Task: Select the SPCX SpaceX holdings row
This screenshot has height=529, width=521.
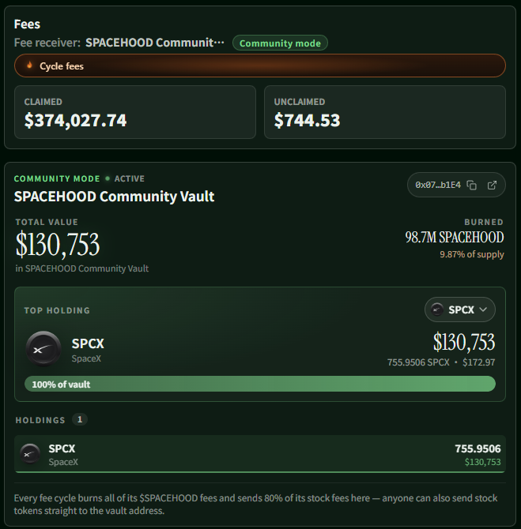Action: click(x=260, y=454)
